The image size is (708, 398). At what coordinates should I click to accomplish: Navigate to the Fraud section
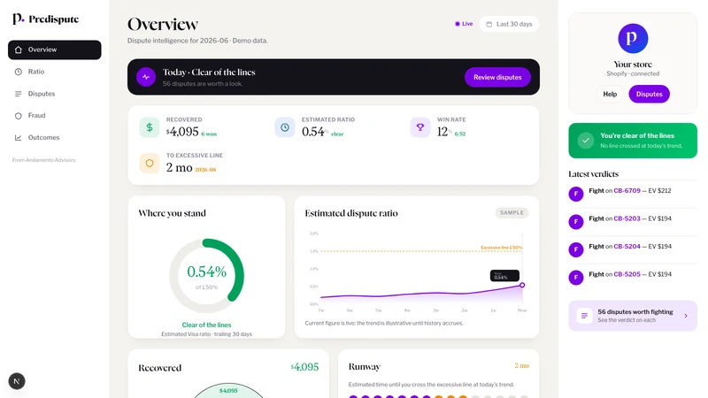[55, 116]
